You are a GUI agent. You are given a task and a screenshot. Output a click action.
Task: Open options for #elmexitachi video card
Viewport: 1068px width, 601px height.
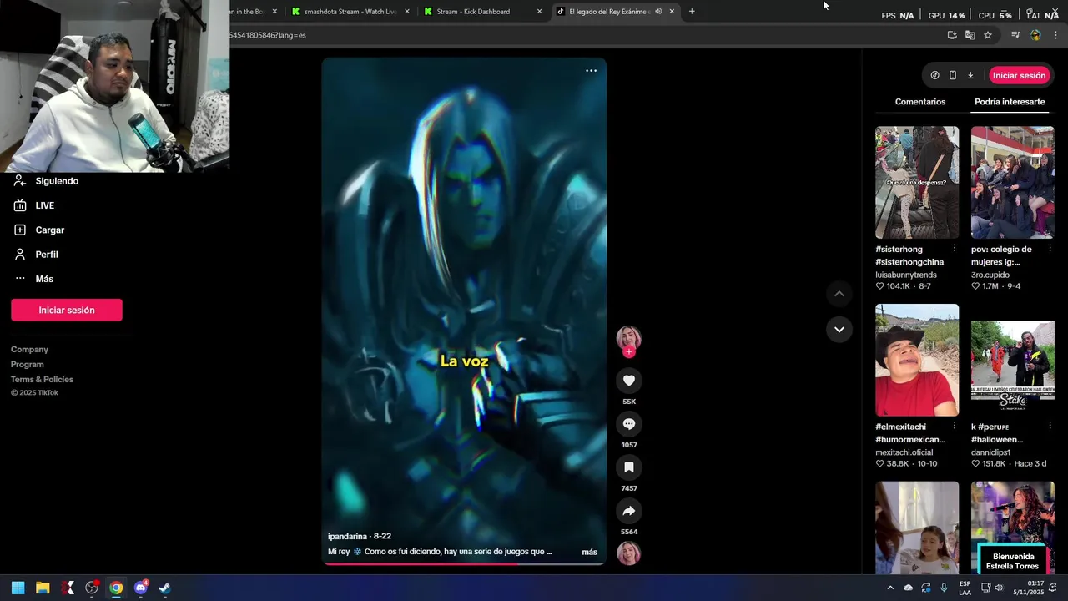click(x=955, y=426)
